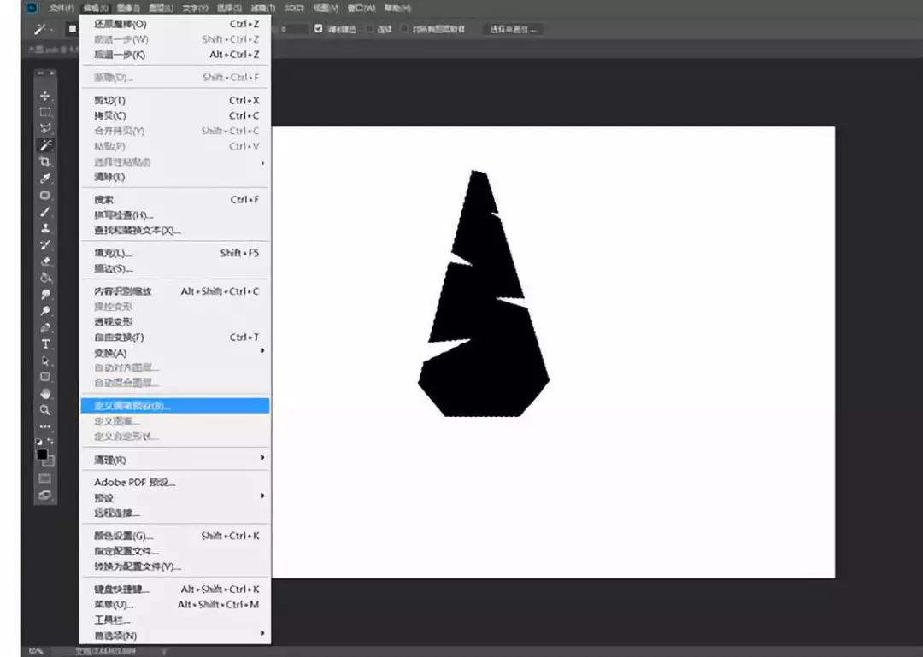Uncheck the checked anti-alias checkbox
This screenshot has height=657, width=923.
pyautogui.click(x=319, y=29)
